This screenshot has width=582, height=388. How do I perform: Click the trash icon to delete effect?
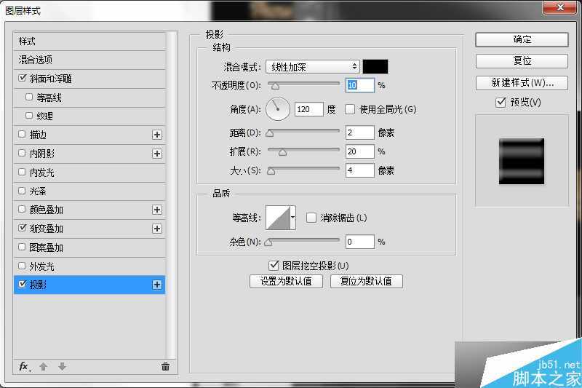[x=165, y=367]
